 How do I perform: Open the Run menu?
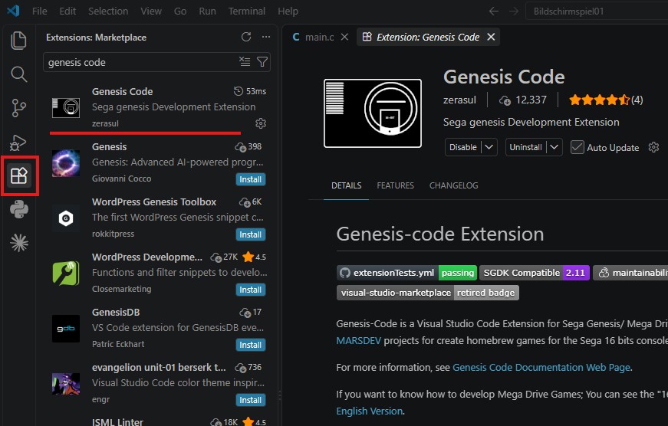(x=208, y=11)
